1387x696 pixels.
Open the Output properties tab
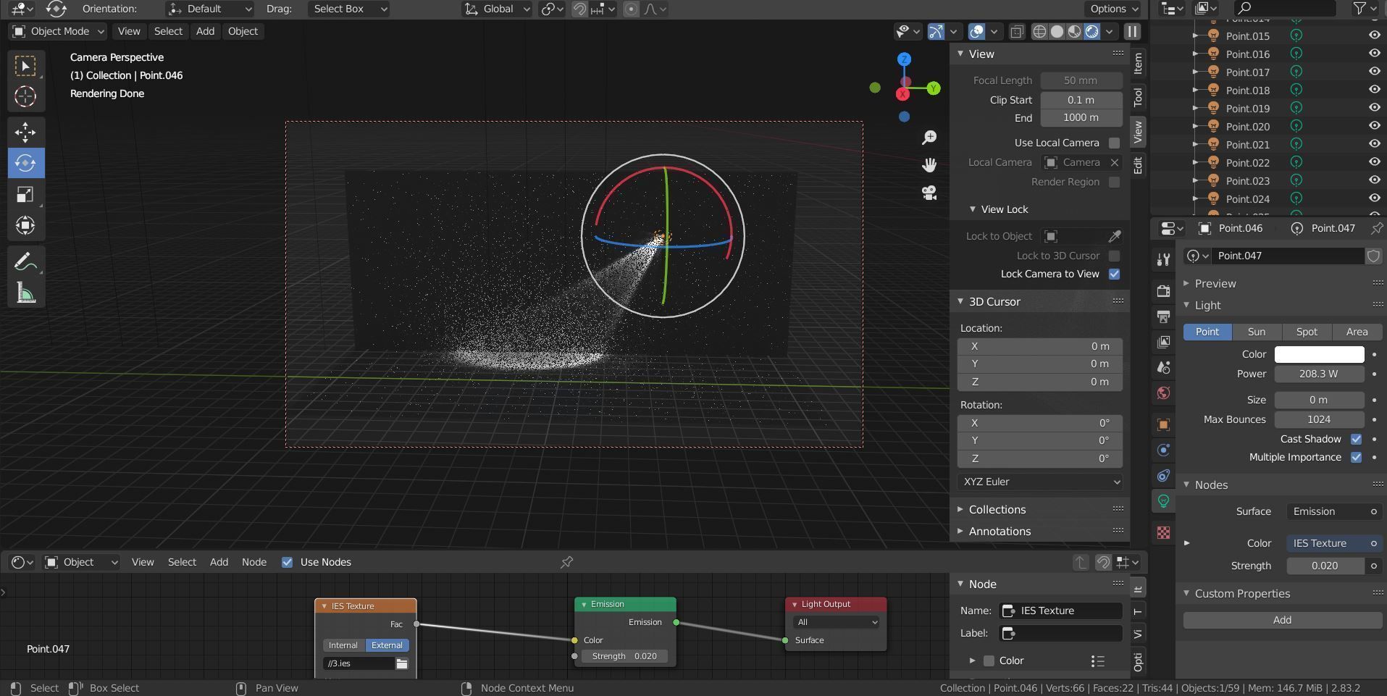tap(1163, 316)
